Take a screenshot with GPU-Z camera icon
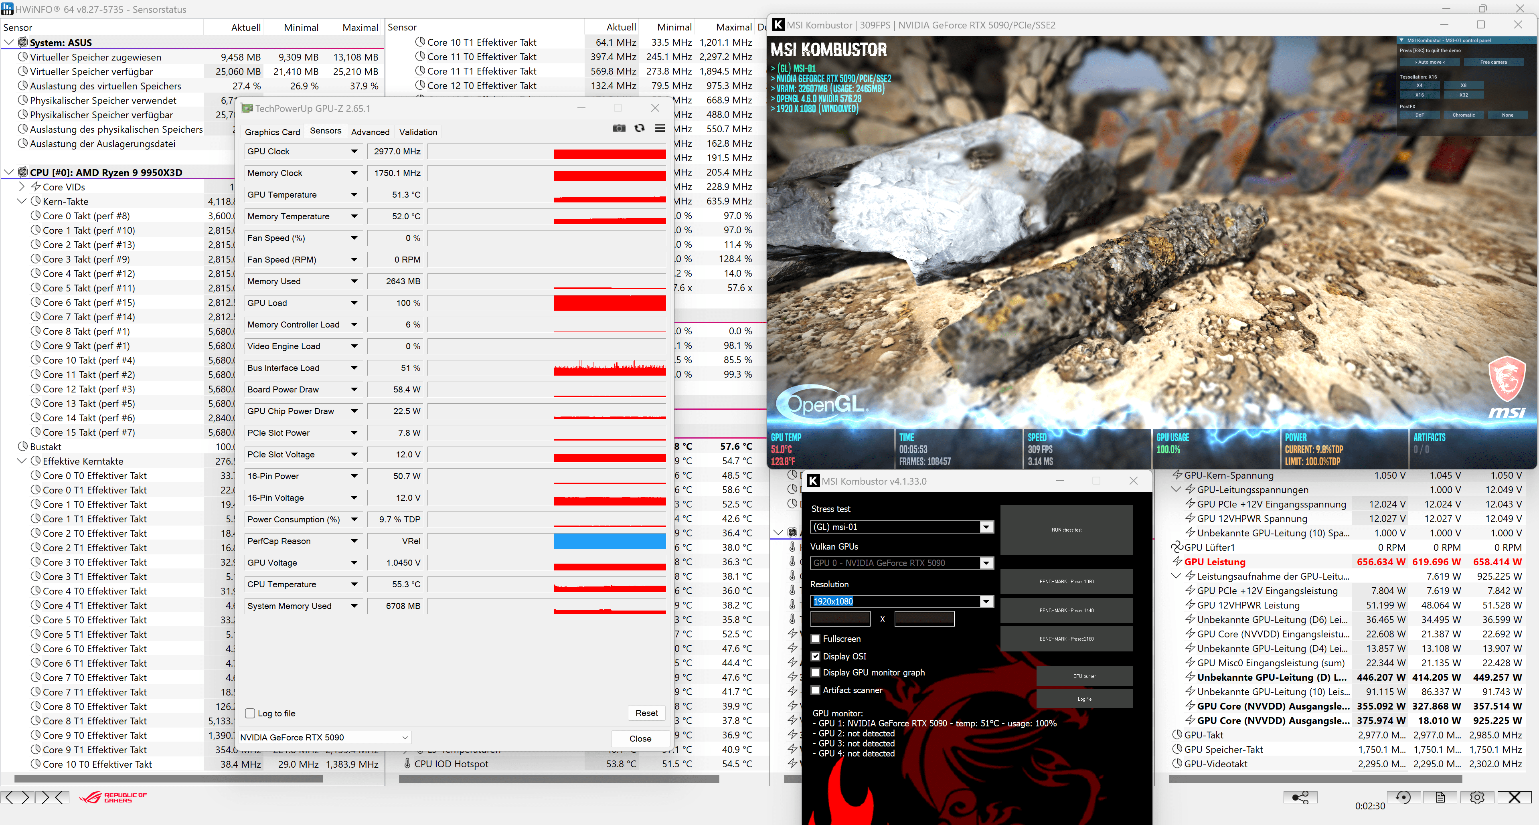 click(619, 128)
